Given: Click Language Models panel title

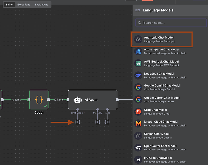Looking at the screenshot, I should tap(158, 10).
